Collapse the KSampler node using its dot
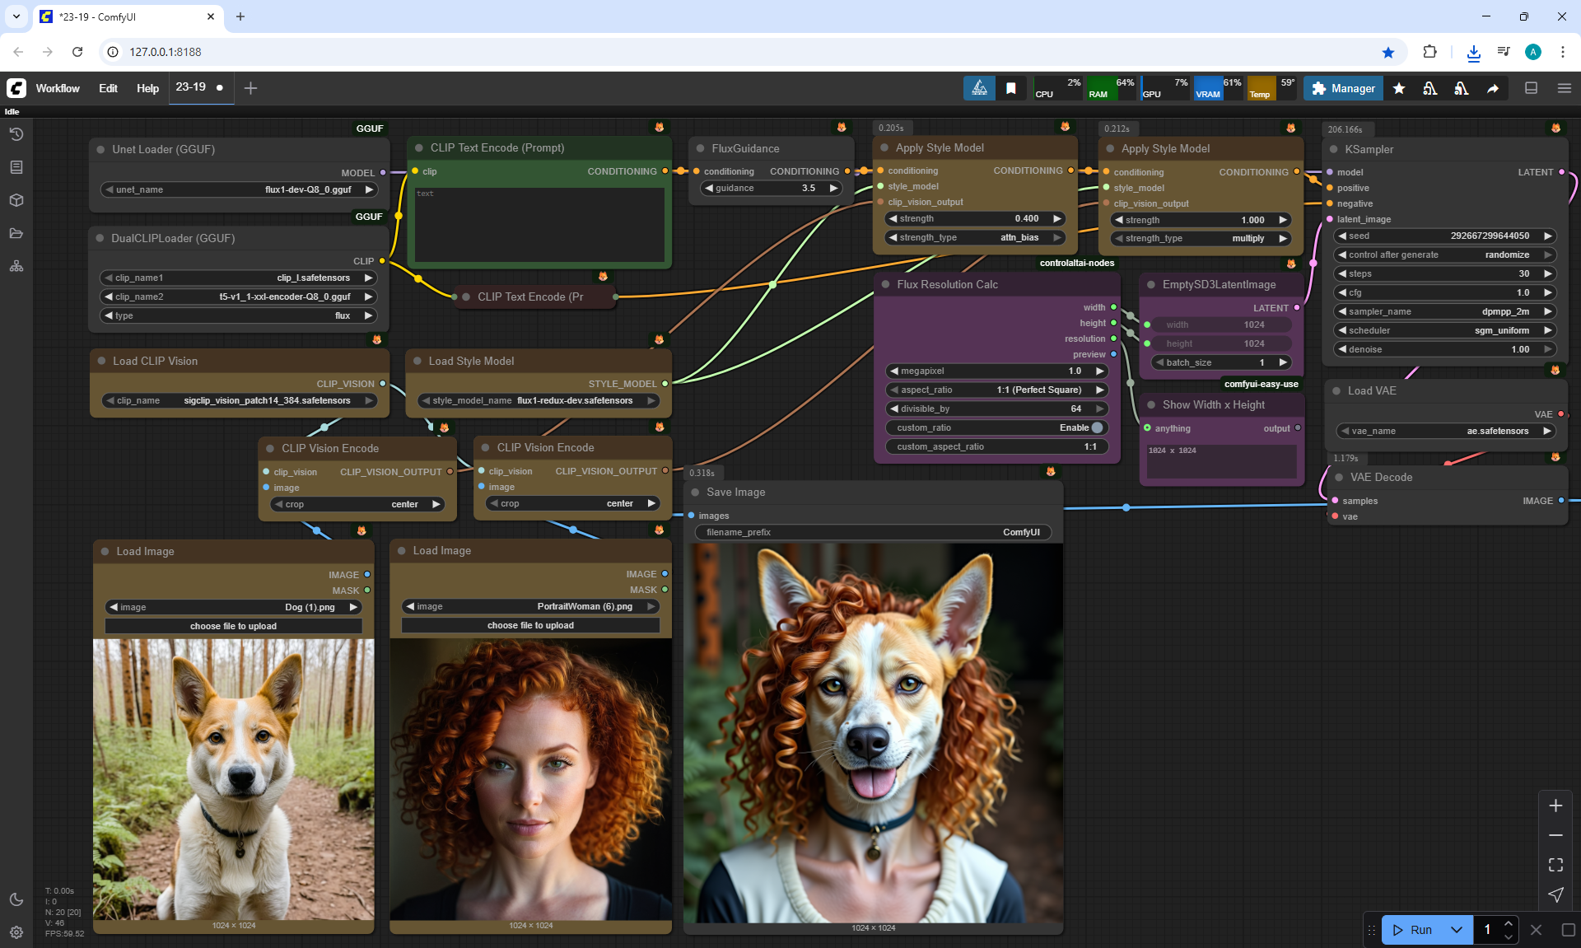Viewport: 1581px width, 948px height. (1334, 149)
